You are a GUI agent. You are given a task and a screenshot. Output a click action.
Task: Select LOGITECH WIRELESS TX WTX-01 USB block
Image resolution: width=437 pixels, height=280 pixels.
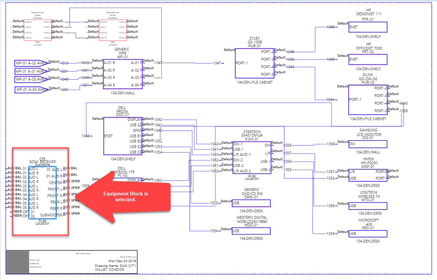coord(367,206)
